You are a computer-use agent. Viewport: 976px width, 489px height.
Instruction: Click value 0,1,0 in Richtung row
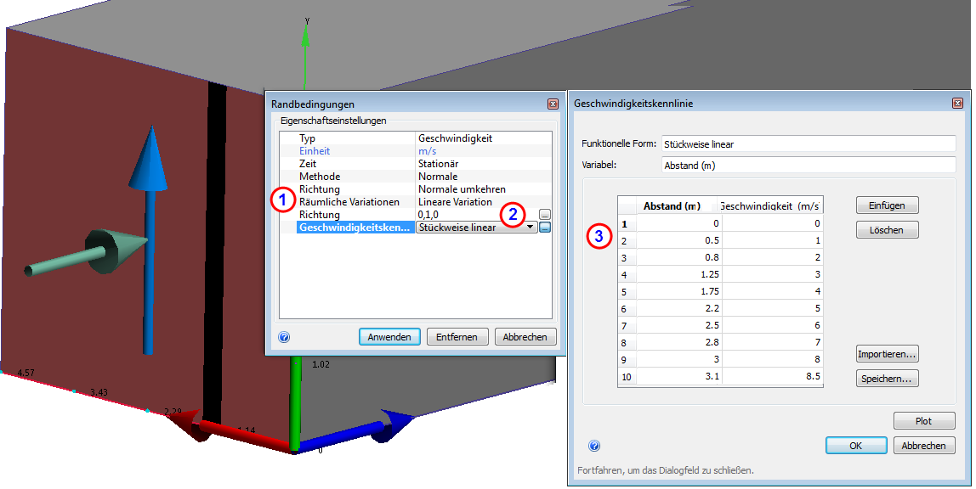pos(428,215)
